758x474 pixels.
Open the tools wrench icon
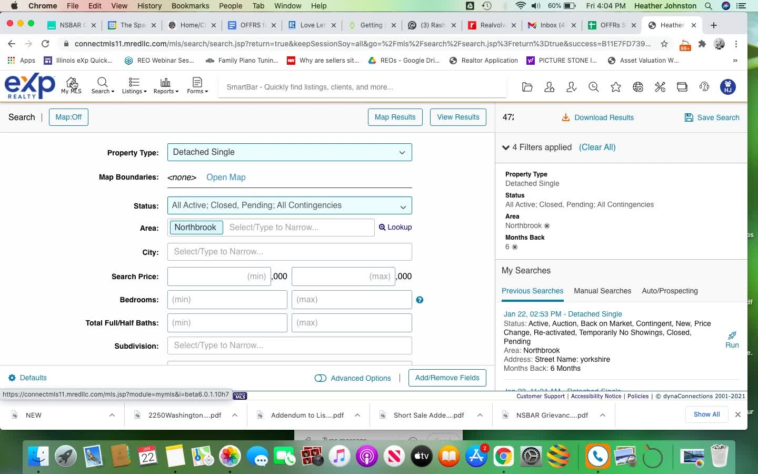click(x=660, y=87)
